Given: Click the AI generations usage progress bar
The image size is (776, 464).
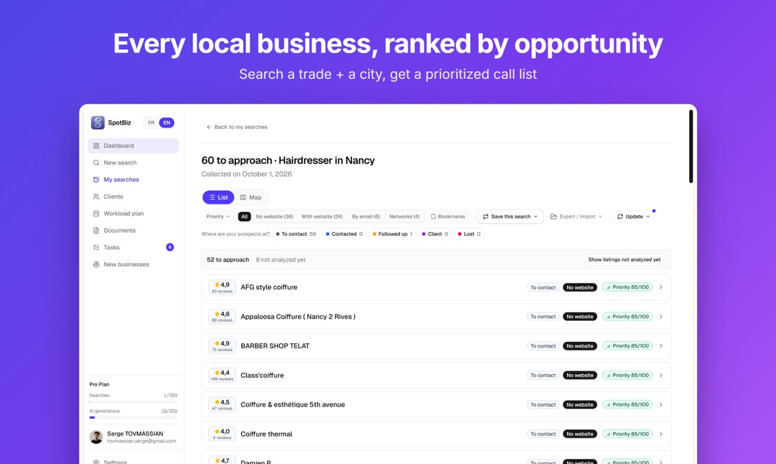Looking at the screenshot, I should coord(133,417).
